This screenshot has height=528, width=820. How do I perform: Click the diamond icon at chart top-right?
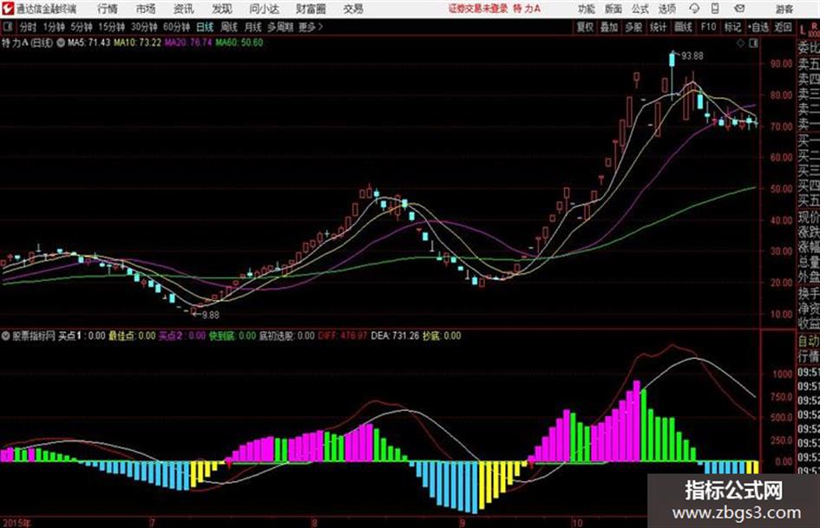coord(740,43)
